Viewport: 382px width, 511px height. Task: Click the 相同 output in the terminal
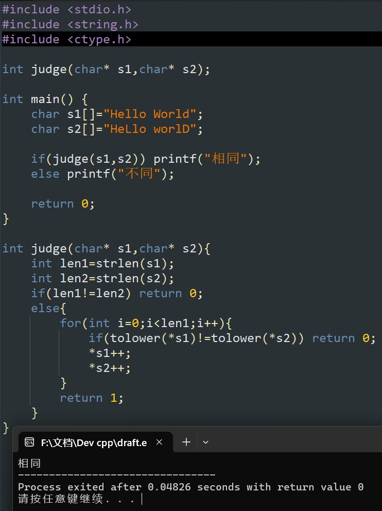pyautogui.click(x=29, y=463)
